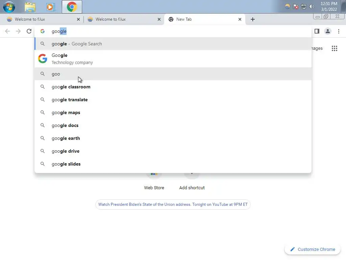Close the first Welcome to f.lux tab

(78, 19)
